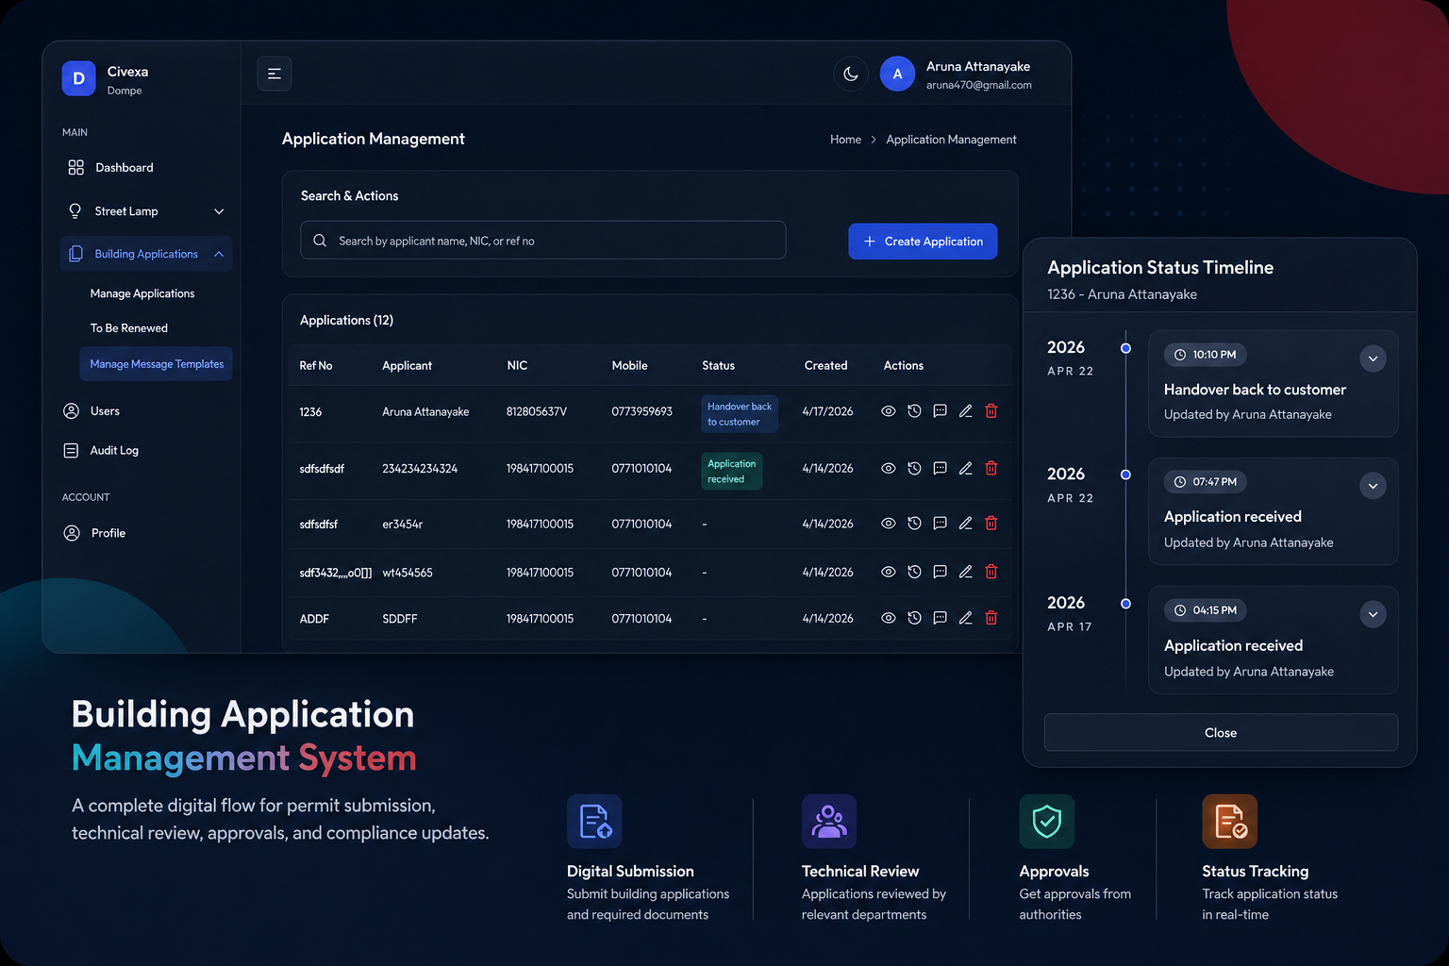This screenshot has height=966, width=1449.
Task: Click the Civexa 'D' logo
Action: click(x=79, y=79)
